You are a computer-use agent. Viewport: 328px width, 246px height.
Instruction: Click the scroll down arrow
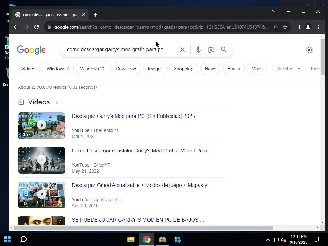pos(323,222)
